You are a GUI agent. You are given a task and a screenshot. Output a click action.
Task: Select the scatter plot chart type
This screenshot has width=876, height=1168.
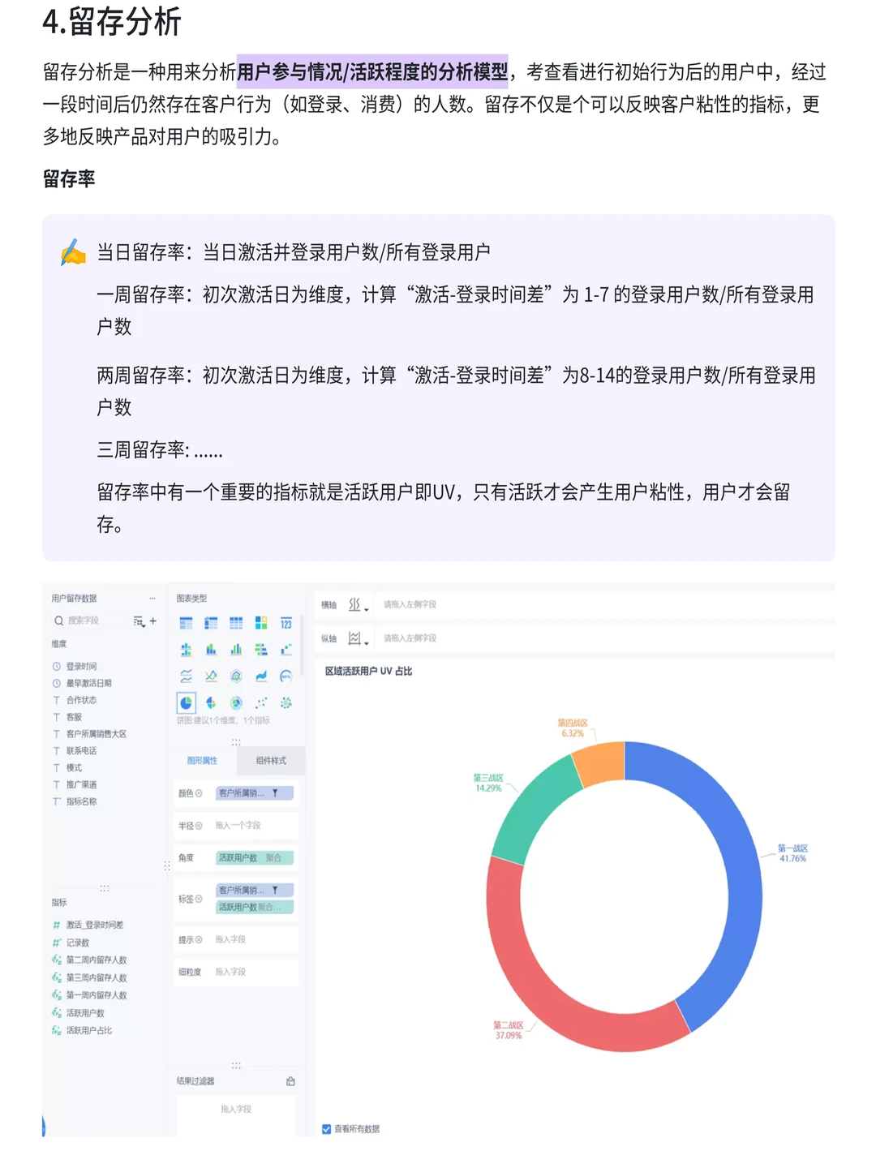[x=260, y=702]
